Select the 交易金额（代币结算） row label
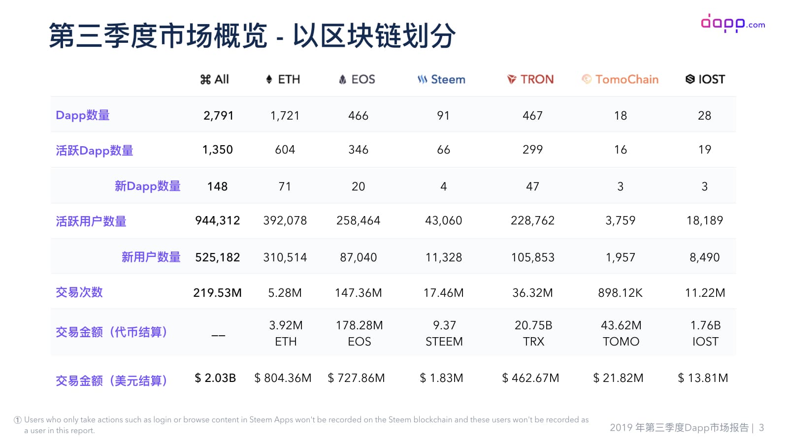Image resolution: width=788 pixels, height=443 pixels. [111, 332]
